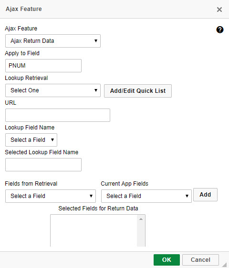The image size is (229, 268).
Task: Open the Lookup Field Name dropdown
Action: coord(31,140)
